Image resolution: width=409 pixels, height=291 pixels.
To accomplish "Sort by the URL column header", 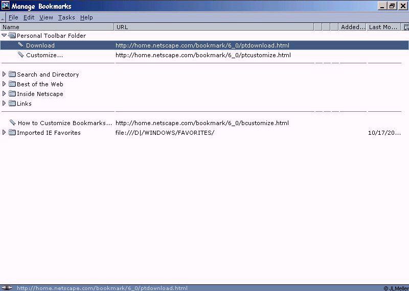I will click(214, 27).
